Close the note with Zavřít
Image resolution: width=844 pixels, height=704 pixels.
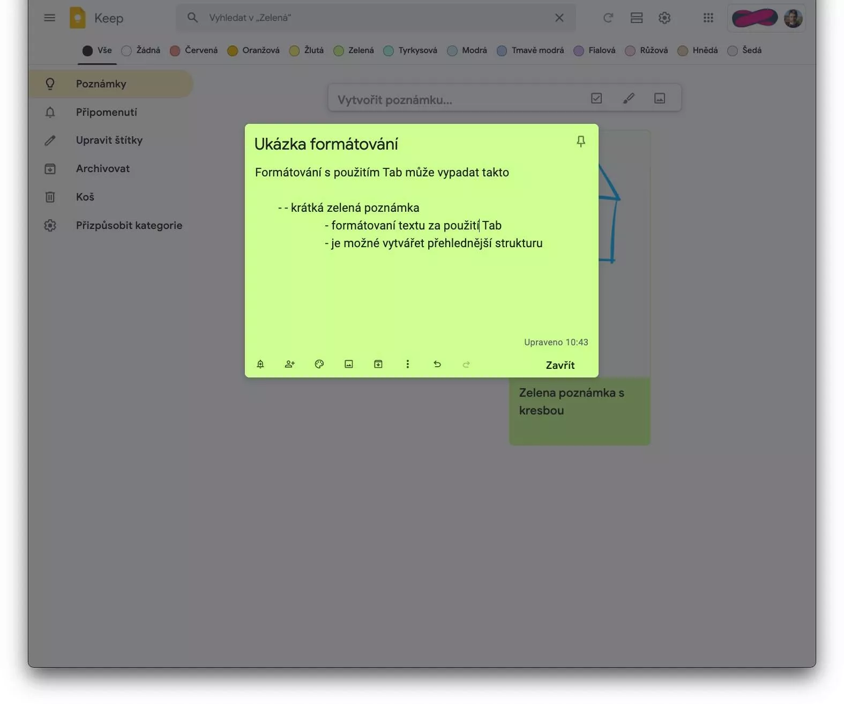(x=560, y=365)
